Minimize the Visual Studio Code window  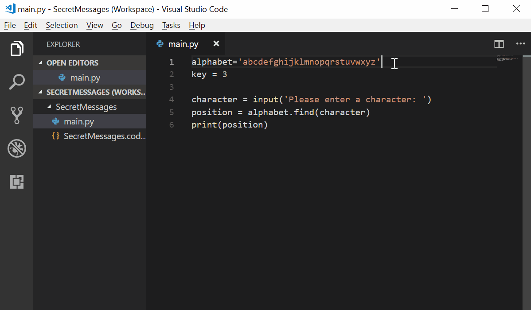454,9
